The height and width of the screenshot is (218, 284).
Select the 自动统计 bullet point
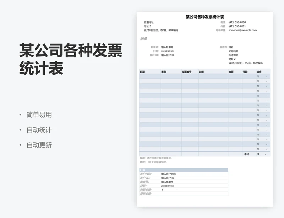[39, 130]
